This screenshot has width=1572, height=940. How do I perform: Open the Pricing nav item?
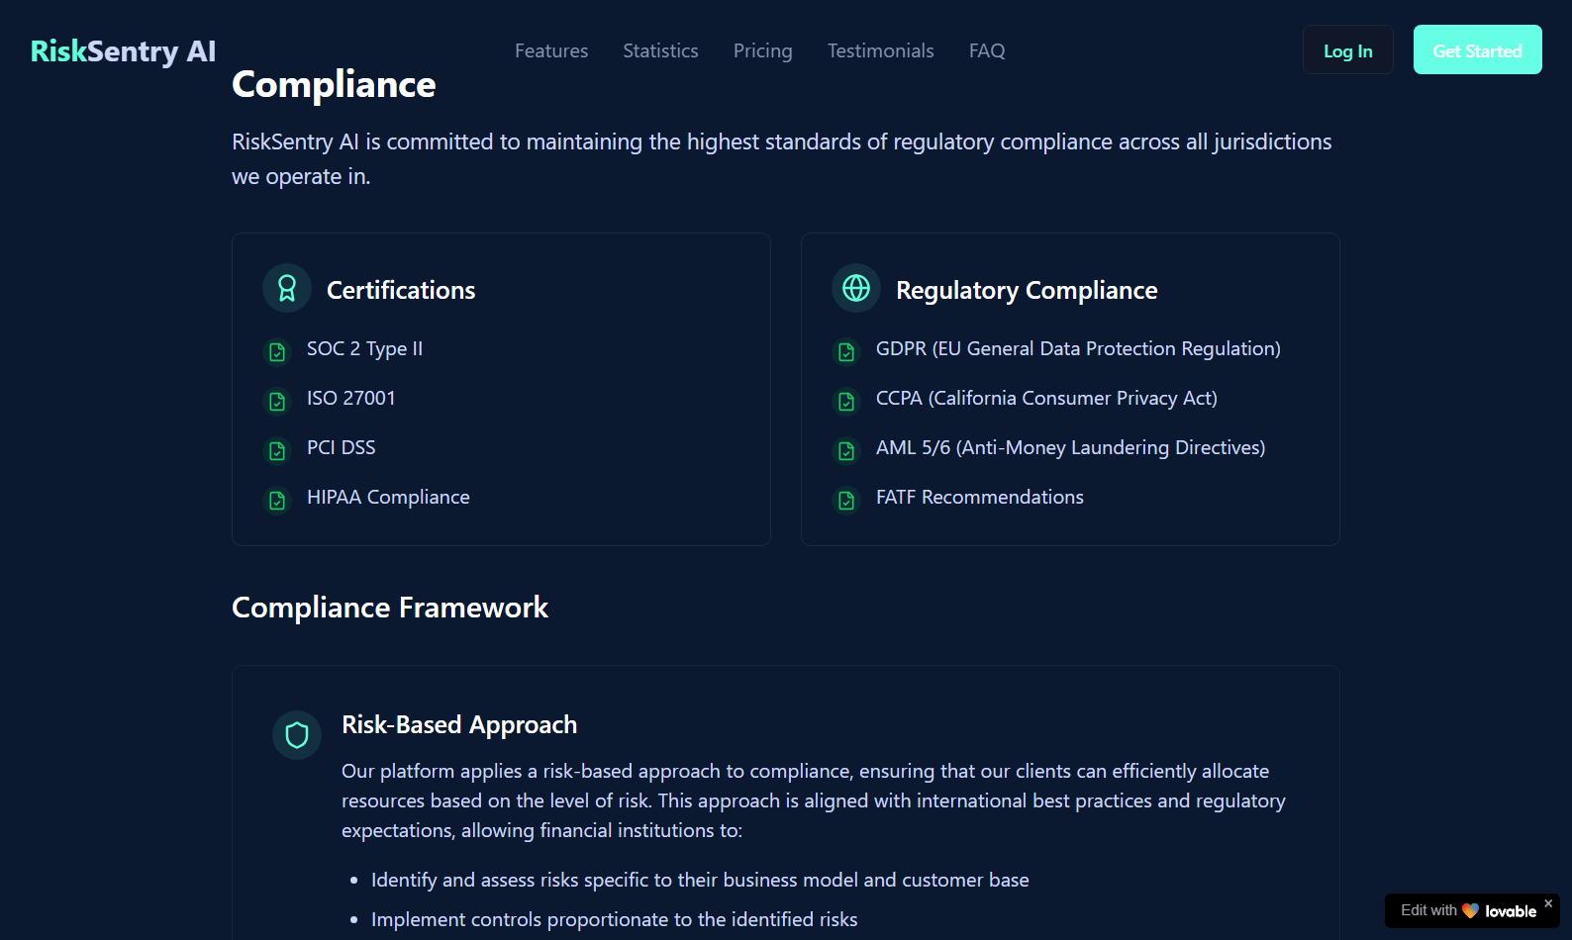[x=762, y=50]
